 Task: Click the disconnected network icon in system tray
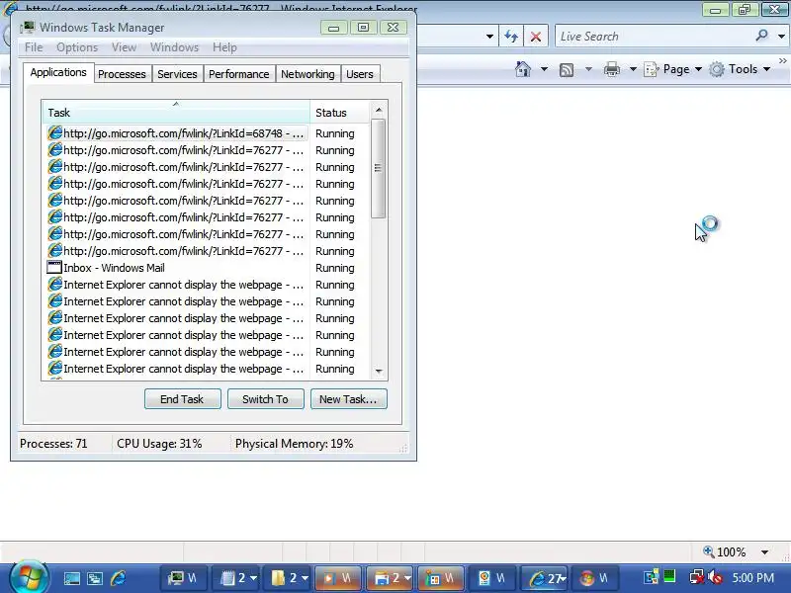click(697, 577)
